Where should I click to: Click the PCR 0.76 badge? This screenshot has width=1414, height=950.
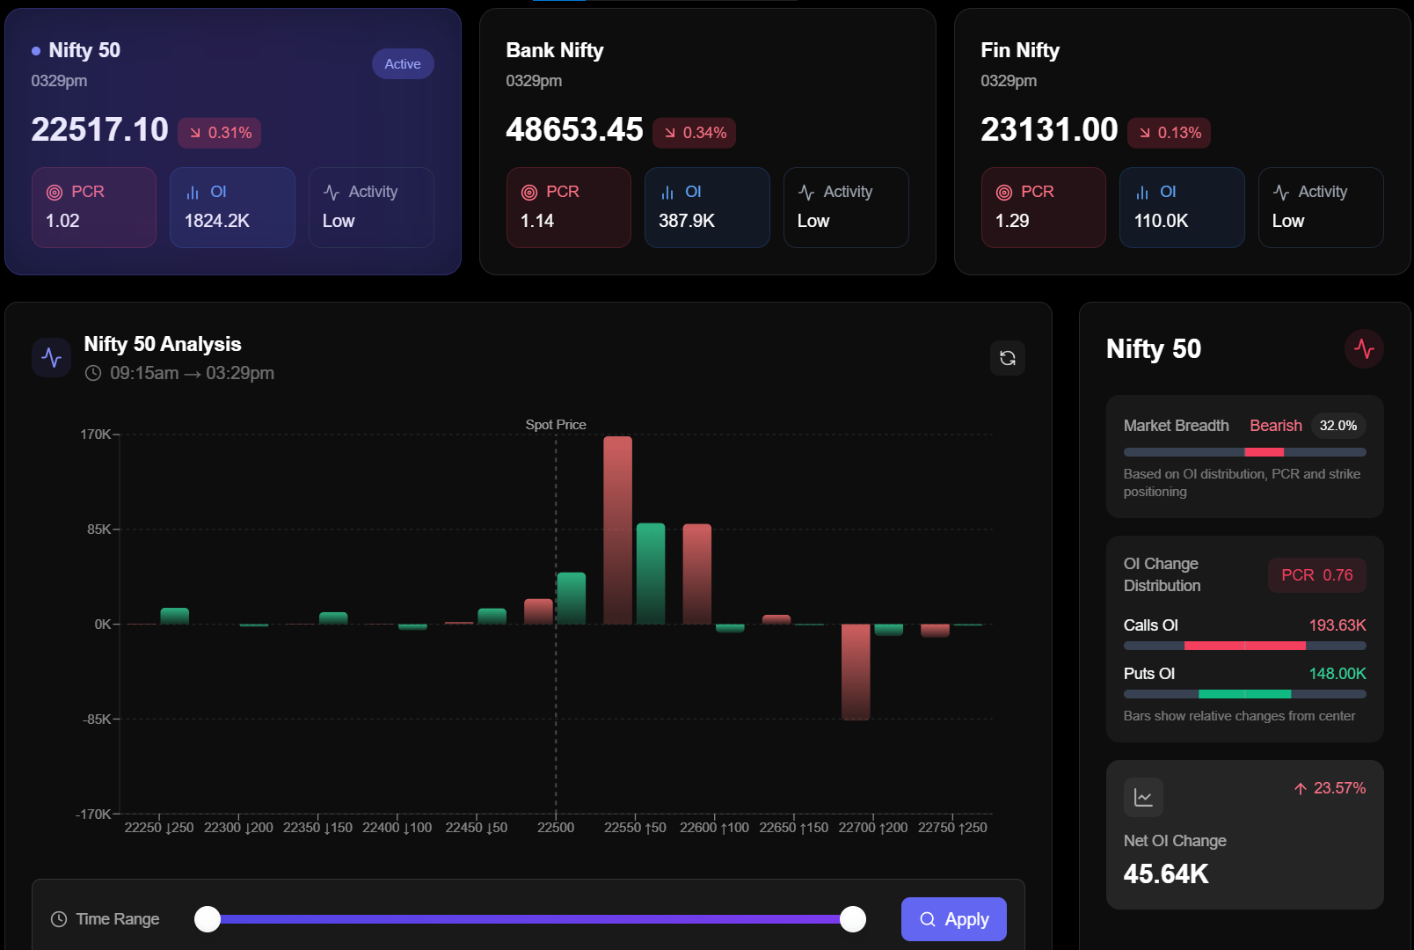tap(1317, 575)
